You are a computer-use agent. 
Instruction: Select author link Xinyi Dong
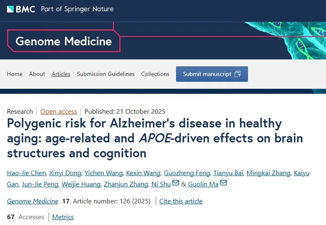coord(66,173)
